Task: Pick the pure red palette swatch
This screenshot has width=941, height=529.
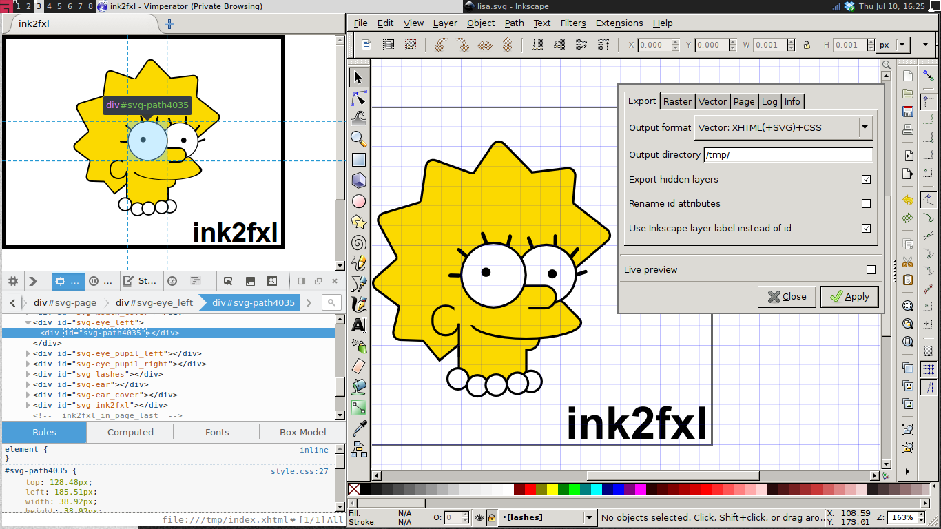Action: pos(530,489)
